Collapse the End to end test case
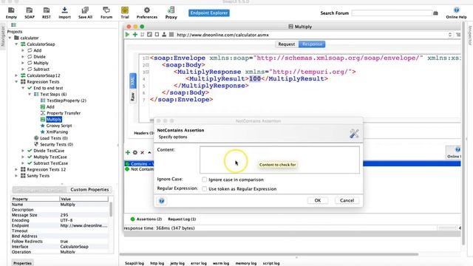This screenshot has height=266, width=473. (x=23, y=88)
